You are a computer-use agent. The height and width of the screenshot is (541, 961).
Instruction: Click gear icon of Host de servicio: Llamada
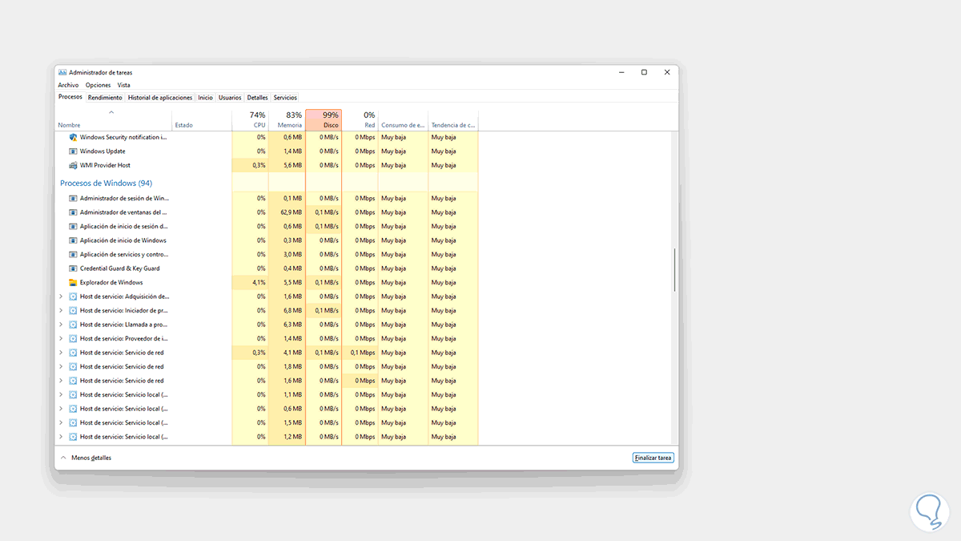pos(73,325)
